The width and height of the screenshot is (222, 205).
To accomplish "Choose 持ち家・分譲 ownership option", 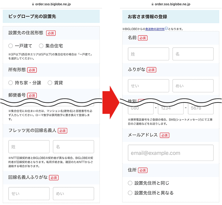I will 11,83.
